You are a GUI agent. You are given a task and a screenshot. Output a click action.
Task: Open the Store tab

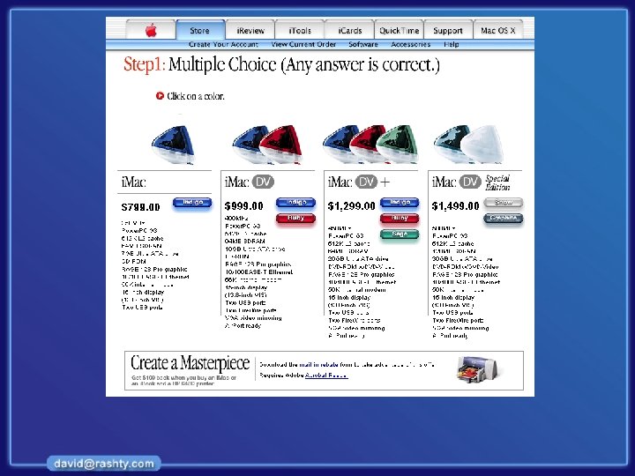tap(200, 30)
